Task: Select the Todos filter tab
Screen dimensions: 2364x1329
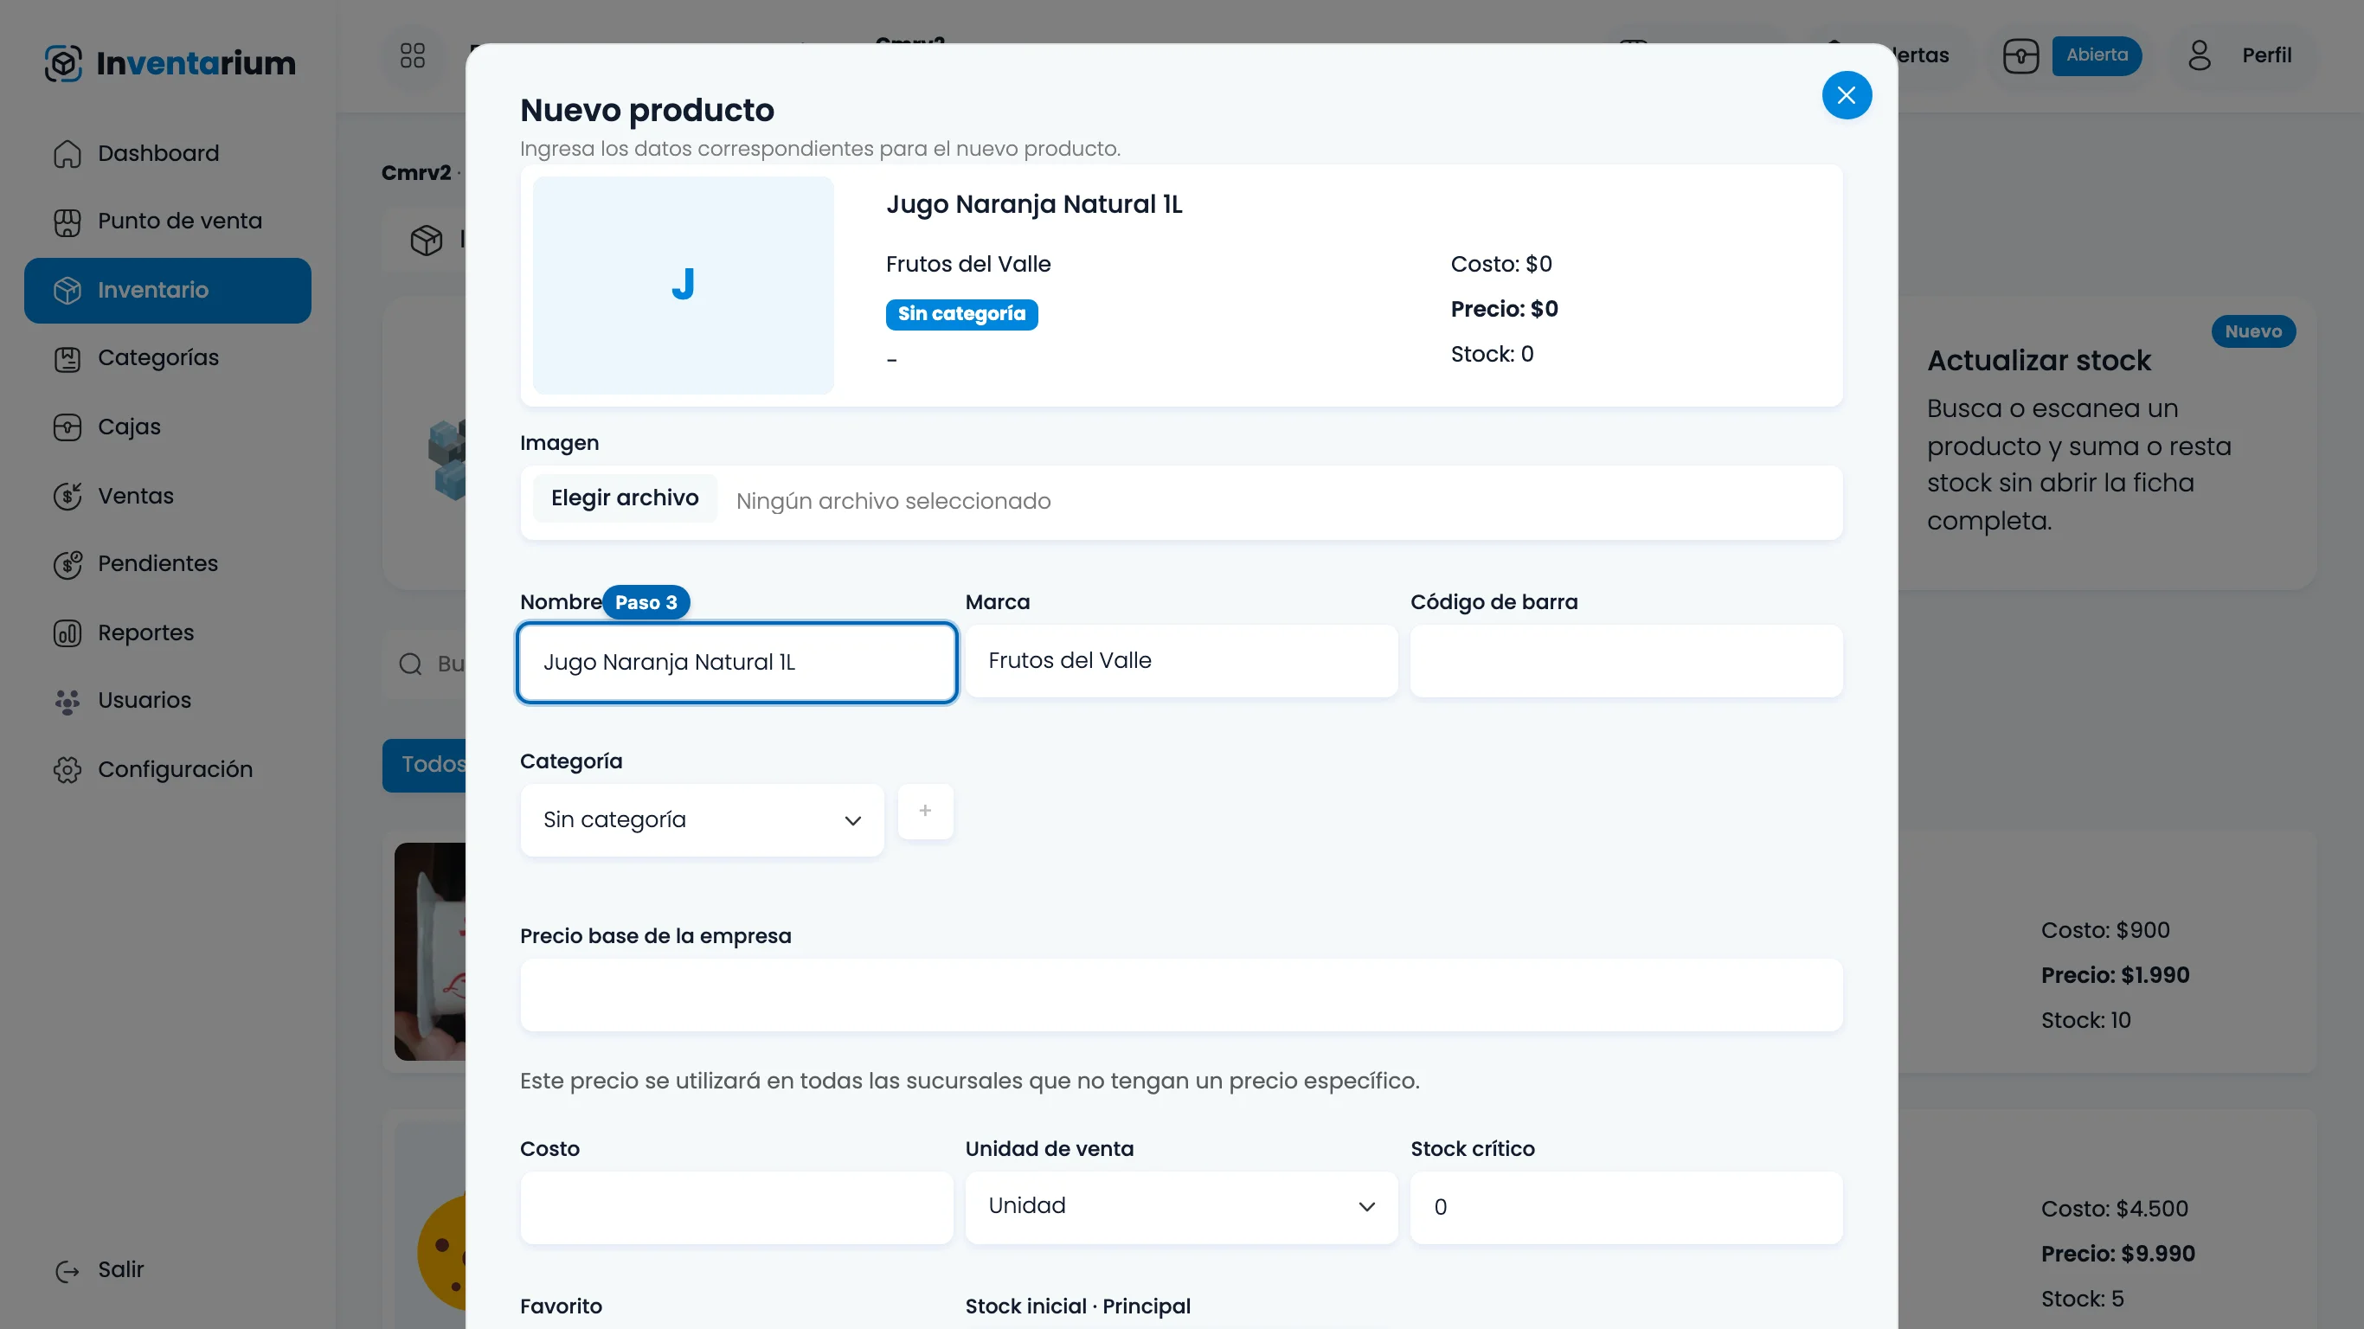Action: [x=425, y=766]
